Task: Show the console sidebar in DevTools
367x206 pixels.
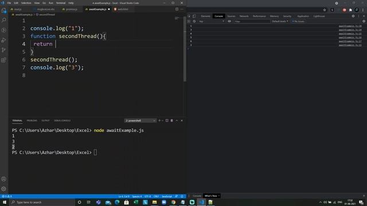Action: click(x=189, y=21)
